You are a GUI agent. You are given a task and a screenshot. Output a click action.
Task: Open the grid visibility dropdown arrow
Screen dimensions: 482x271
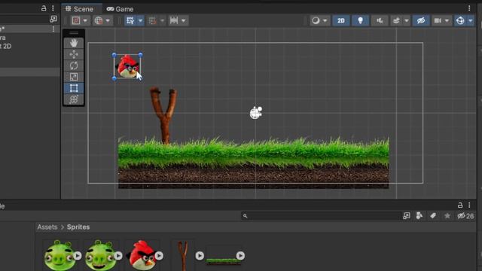point(140,20)
